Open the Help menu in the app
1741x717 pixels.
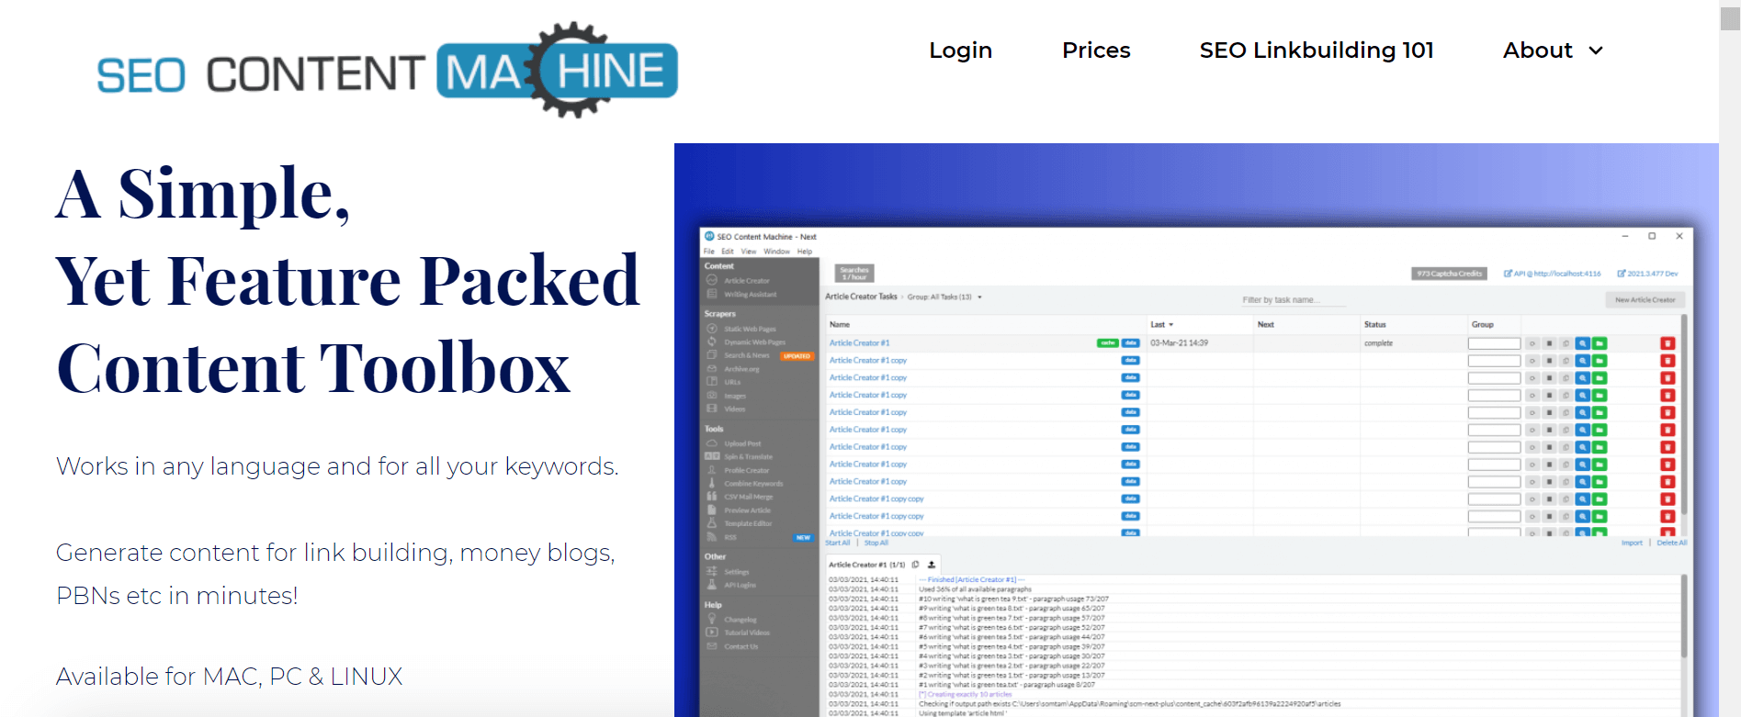point(805,251)
